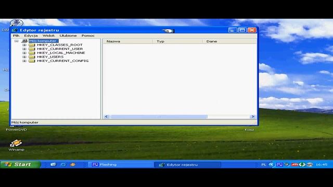Open the Pomoc menu
The image size is (333, 187).
[88, 36]
